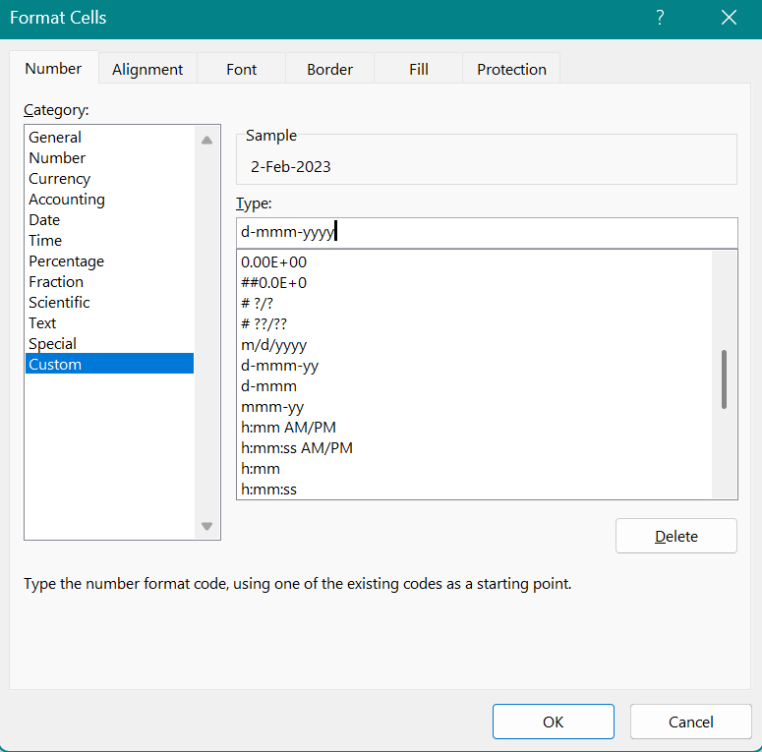Choose the Special category
762x752 pixels.
pos(109,343)
